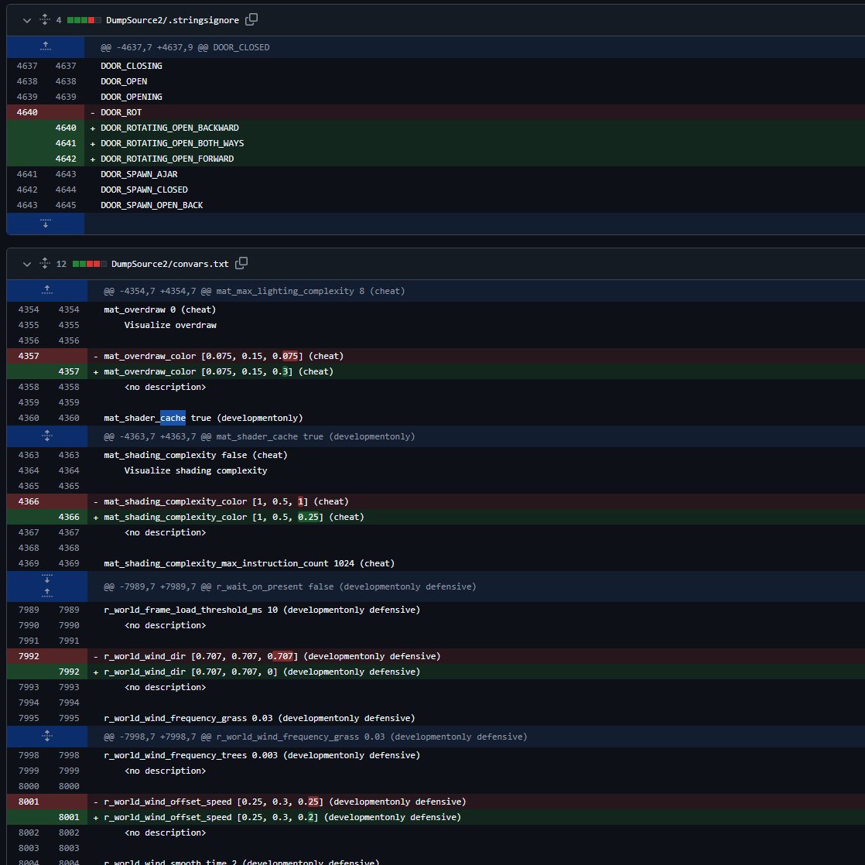Image resolution: width=865 pixels, height=865 pixels.
Task: Select line number 4366 of added mat_shading_complexity_color
Action: (x=69, y=517)
